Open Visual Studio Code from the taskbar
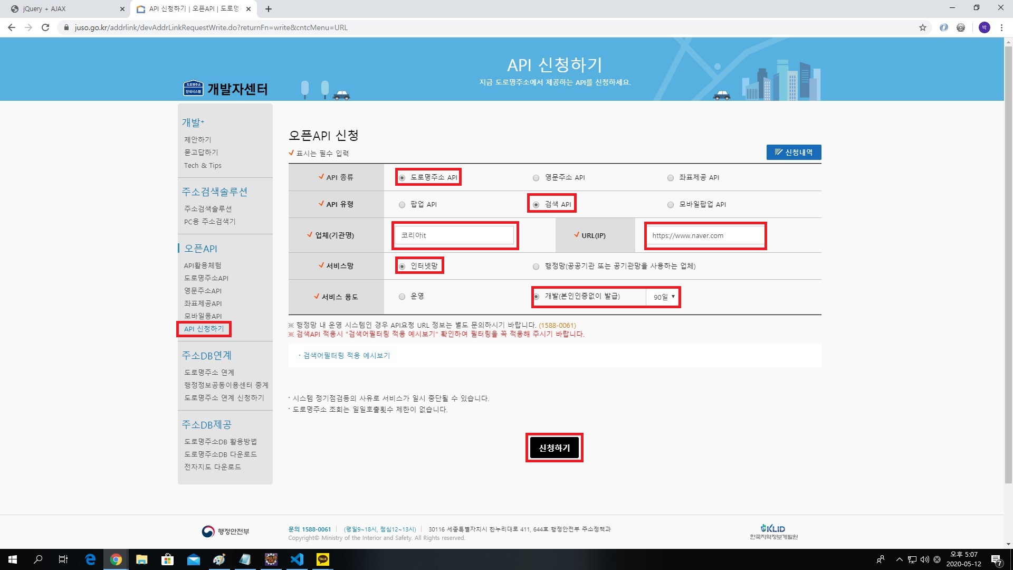Viewport: 1013px width, 570px height. pos(297,559)
